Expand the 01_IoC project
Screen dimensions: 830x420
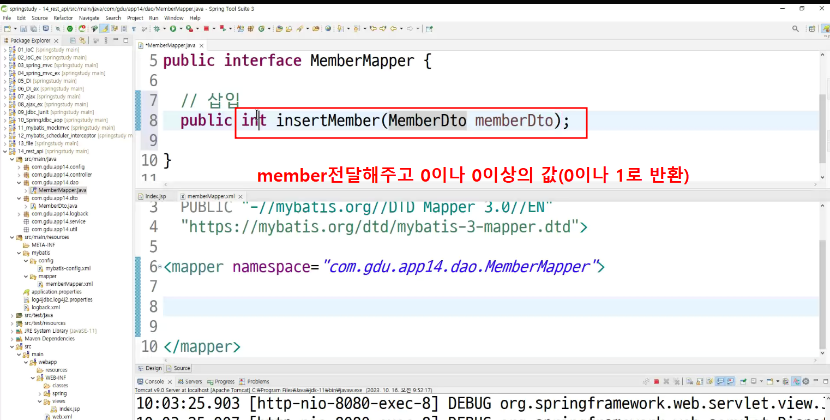5,50
